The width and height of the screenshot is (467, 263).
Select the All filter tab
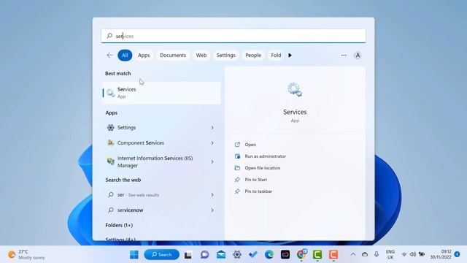(x=125, y=56)
